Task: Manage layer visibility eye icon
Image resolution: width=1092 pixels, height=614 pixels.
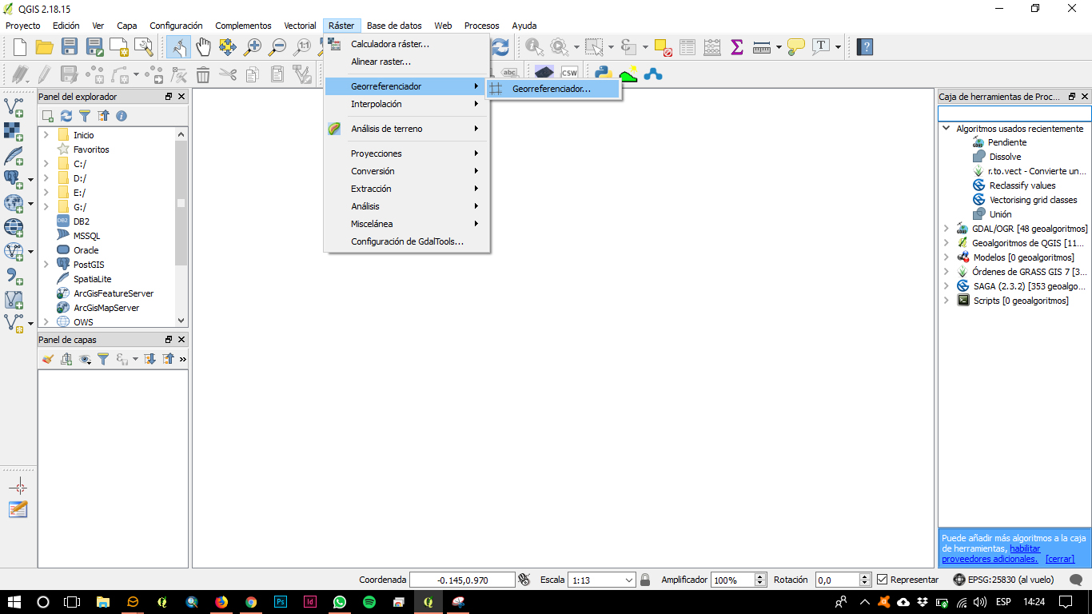Action: [85, 359]
